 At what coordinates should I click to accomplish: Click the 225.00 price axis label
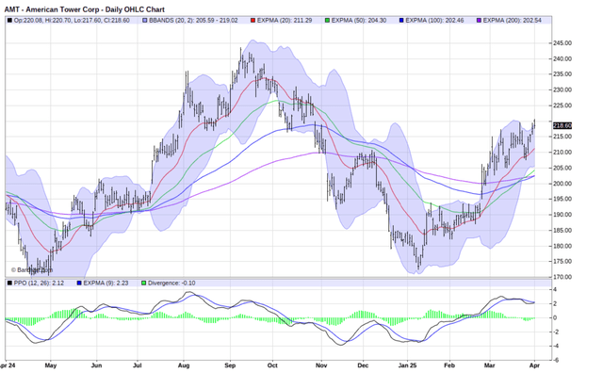(562, 105)
